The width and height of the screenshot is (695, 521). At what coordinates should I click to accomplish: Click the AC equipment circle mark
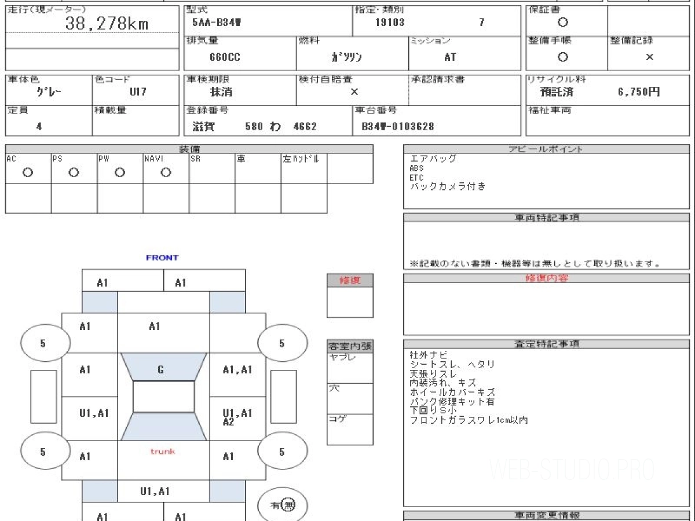coord(27,173)
